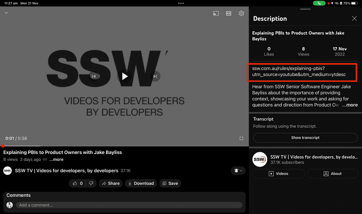Click Add a comment field

click(129, 205)
